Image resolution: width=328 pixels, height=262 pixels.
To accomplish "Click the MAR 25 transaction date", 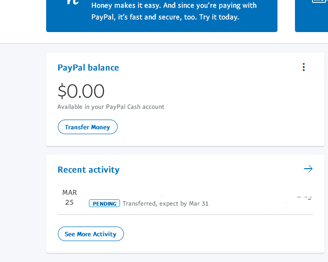I will click(x=69, y=197).
